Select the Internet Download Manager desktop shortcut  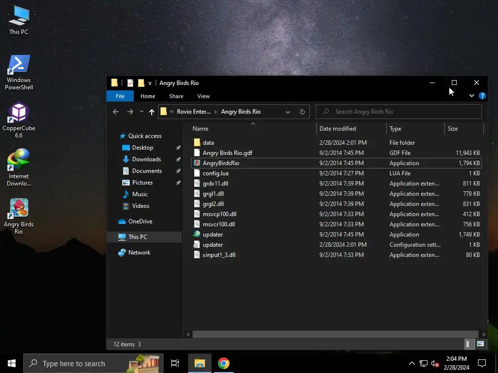click(x=19, y=168)
